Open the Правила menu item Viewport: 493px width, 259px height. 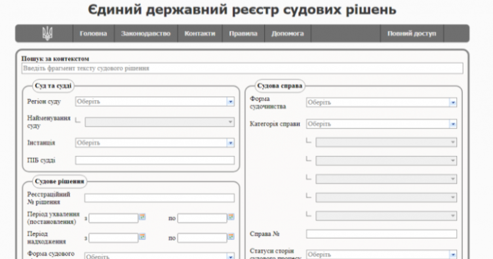coord(243,33)
